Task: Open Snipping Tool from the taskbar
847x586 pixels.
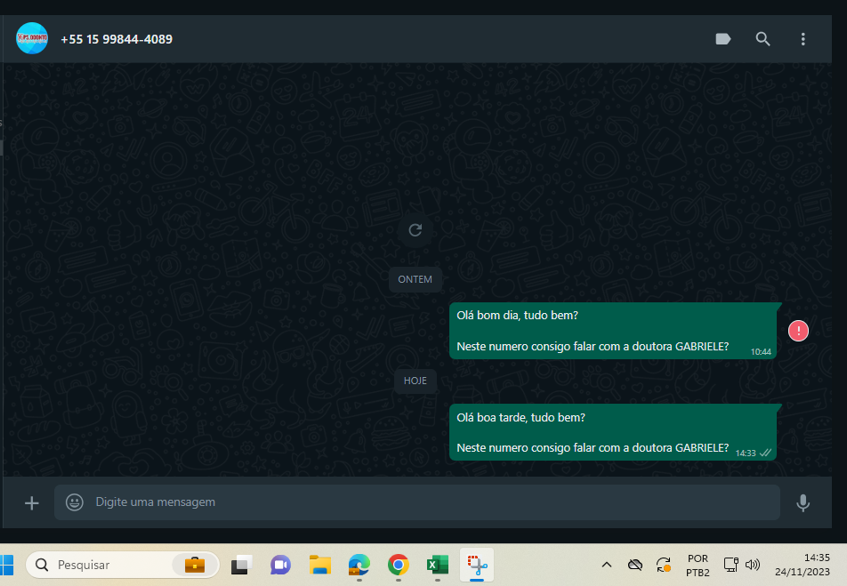Action: pyautogui.click(x=477, y=565)
